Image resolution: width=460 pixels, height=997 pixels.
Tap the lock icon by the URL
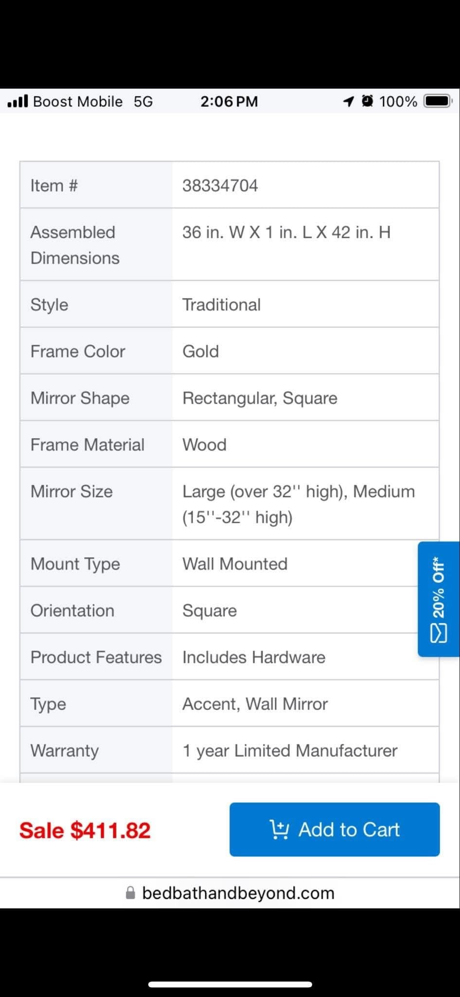tap(130, 893)
